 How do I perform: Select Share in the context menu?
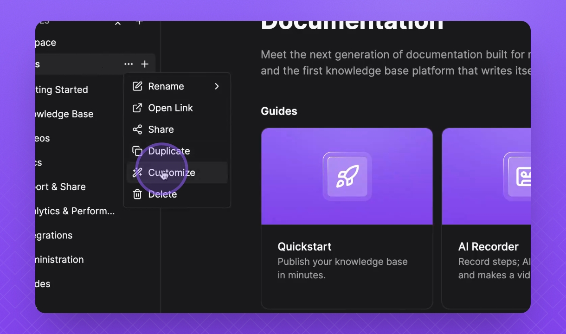point(177,129)
